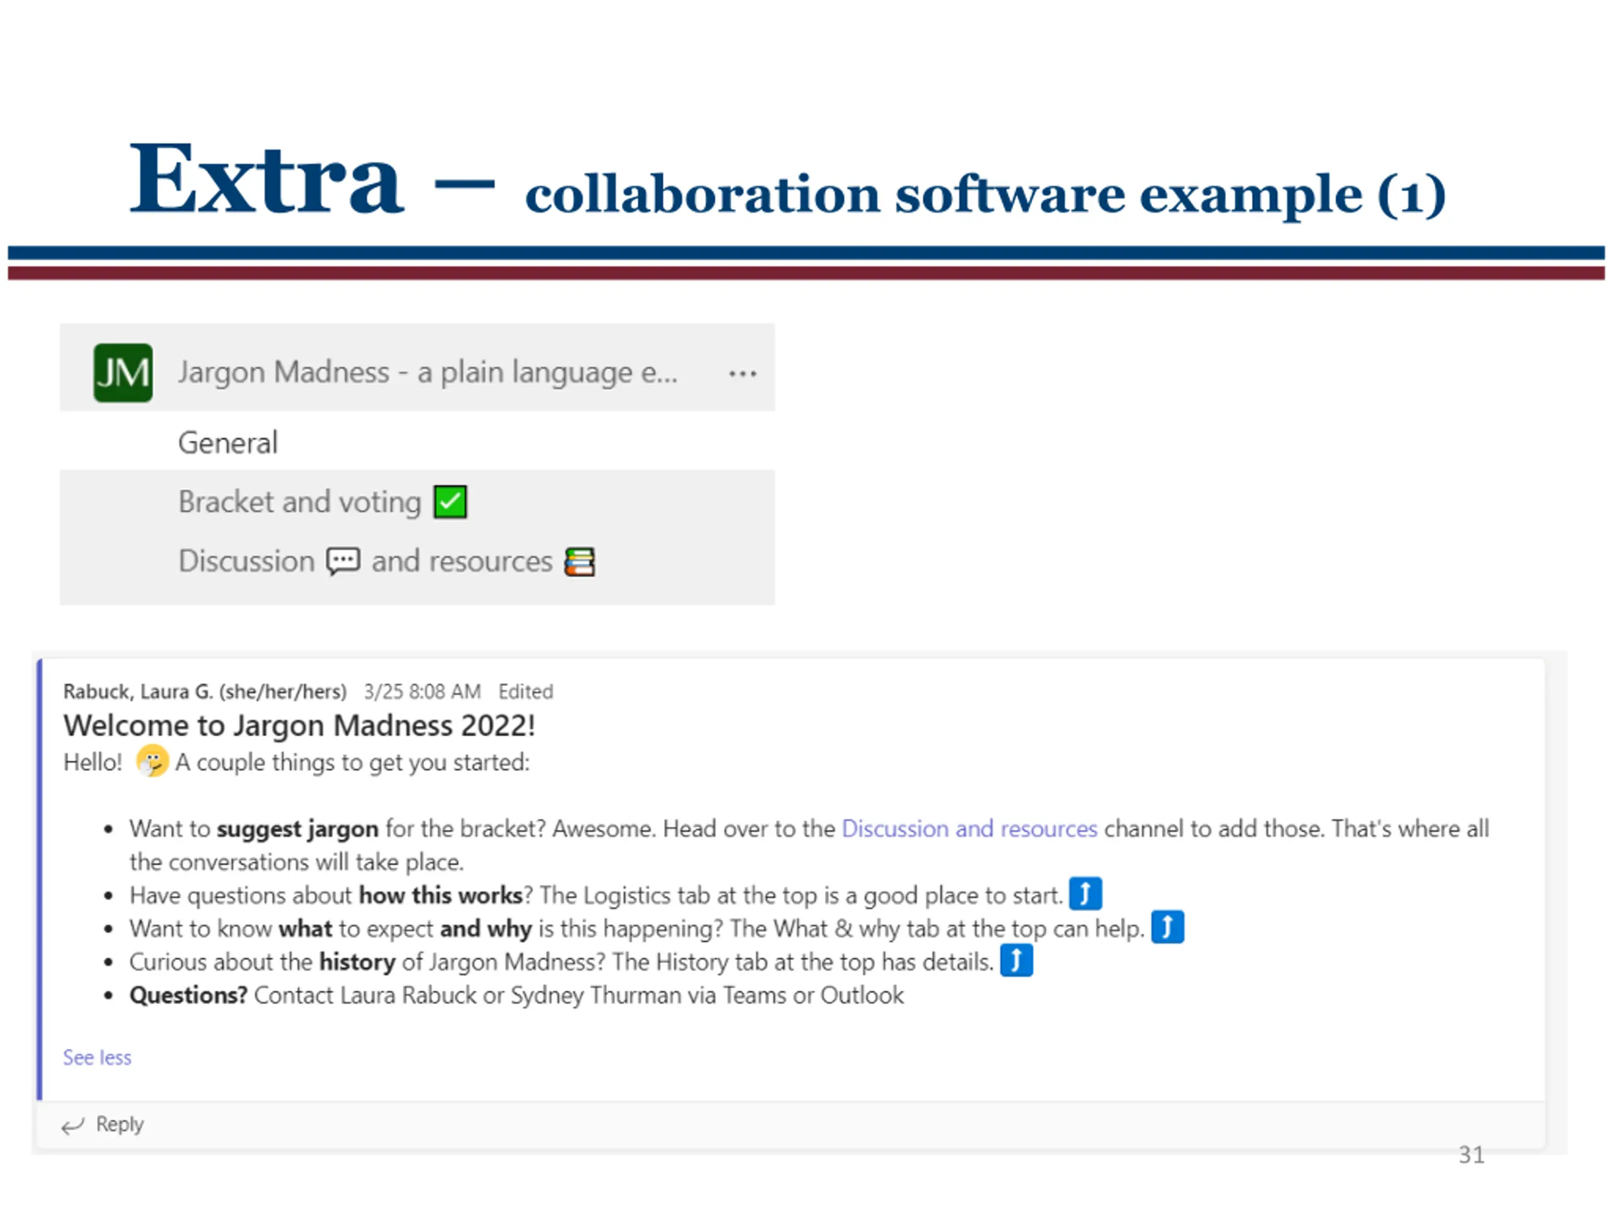Click the reply arrow icon

point(73,1126)
